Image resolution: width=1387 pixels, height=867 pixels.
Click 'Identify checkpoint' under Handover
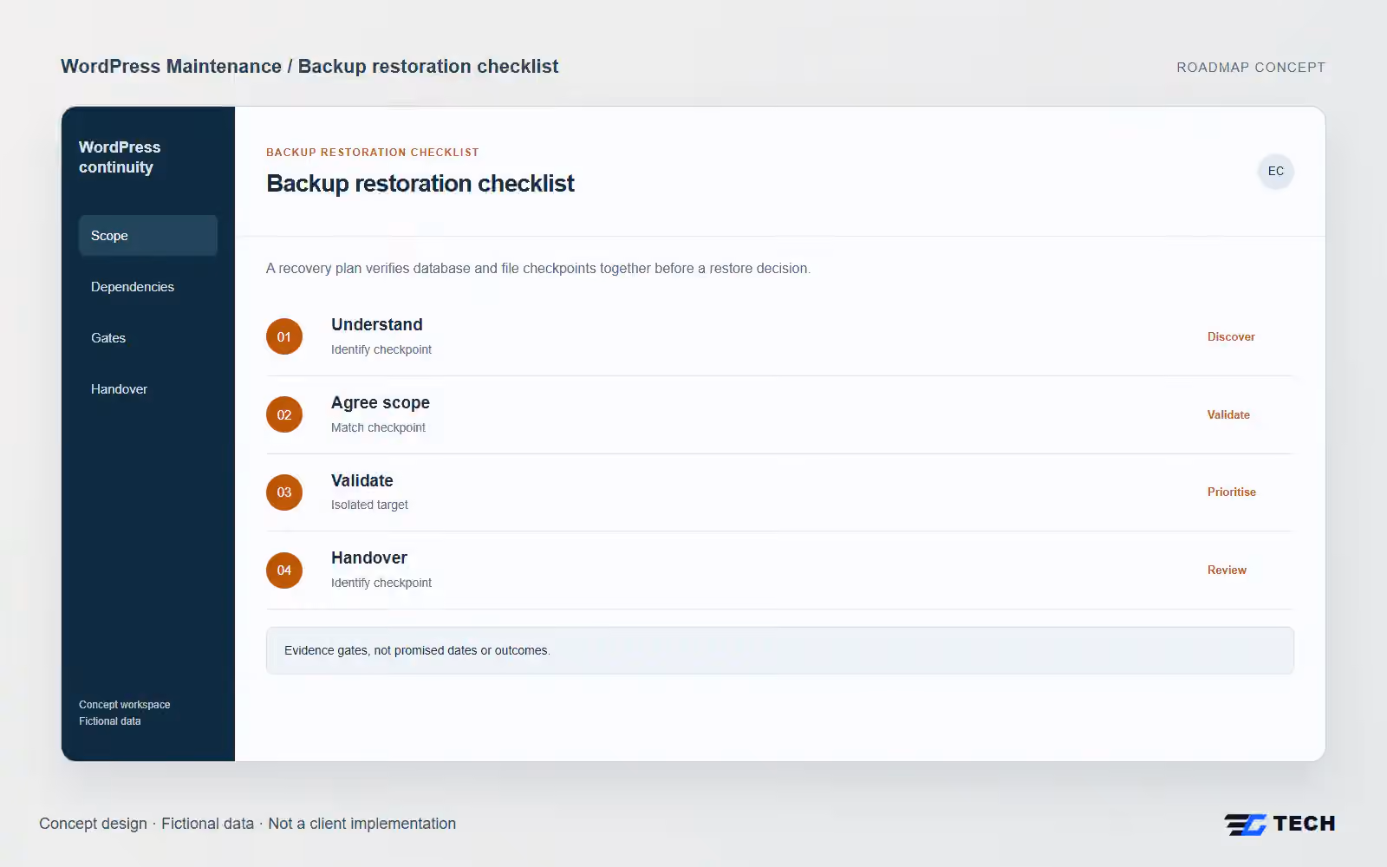(x=381, y=583)
